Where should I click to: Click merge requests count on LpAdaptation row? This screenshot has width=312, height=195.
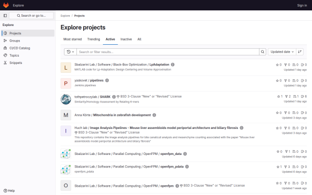pyautogui.click(x=295, y=64)
